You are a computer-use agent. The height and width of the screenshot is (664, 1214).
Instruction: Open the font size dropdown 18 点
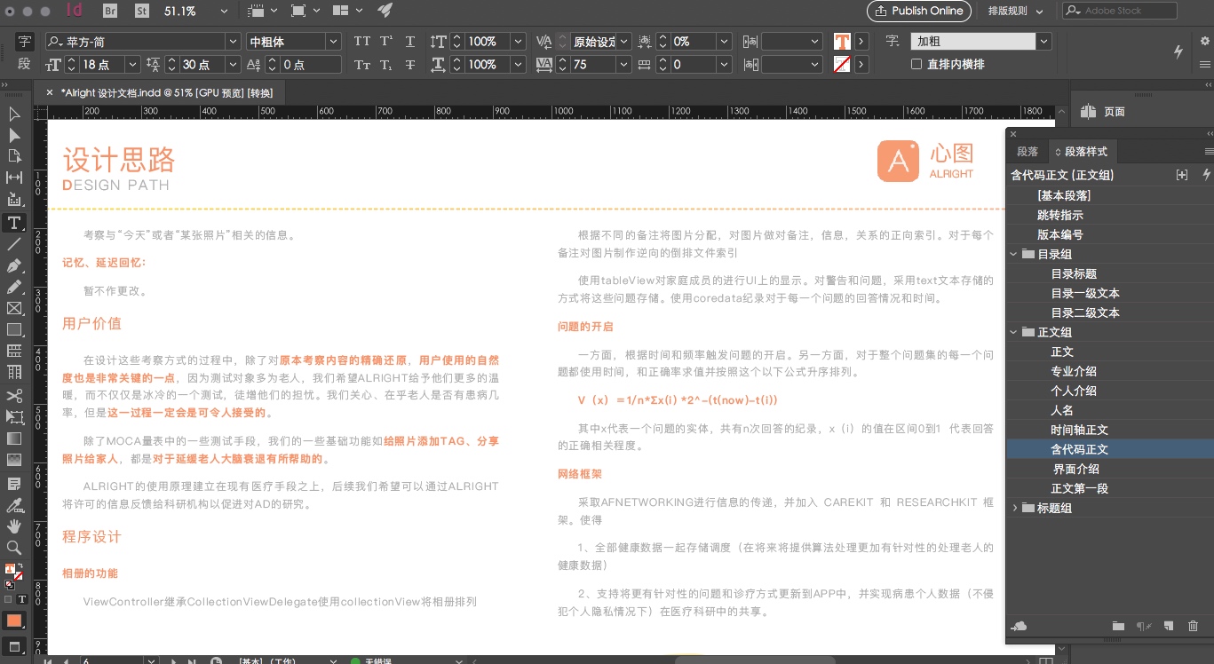[x=132, y=65]
